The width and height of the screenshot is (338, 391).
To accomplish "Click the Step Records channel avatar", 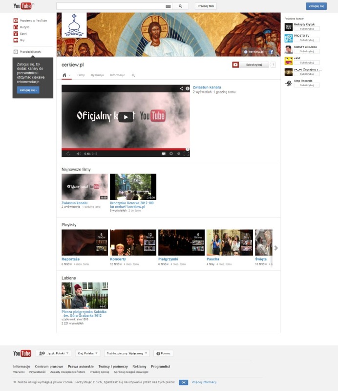I will [288, 83].
